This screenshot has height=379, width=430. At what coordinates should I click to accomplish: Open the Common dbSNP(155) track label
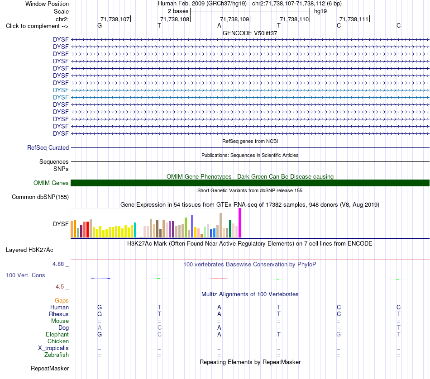pyautogui.click(x=40, y=197)
